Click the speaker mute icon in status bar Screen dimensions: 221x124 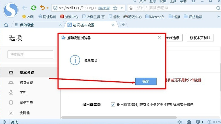coord(180,122)
